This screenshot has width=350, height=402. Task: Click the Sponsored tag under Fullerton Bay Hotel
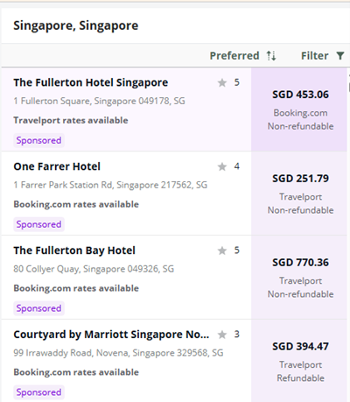click(38, 308)
